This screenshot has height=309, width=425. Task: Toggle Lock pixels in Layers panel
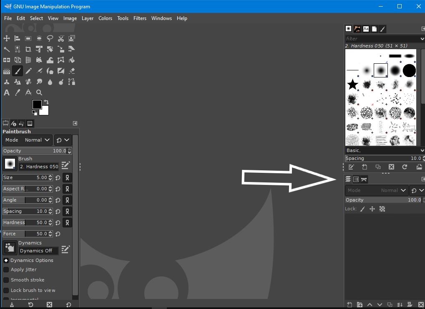[363, 209]
